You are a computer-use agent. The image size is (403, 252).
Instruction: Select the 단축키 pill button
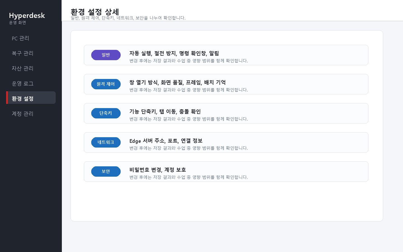coord(106,113)
